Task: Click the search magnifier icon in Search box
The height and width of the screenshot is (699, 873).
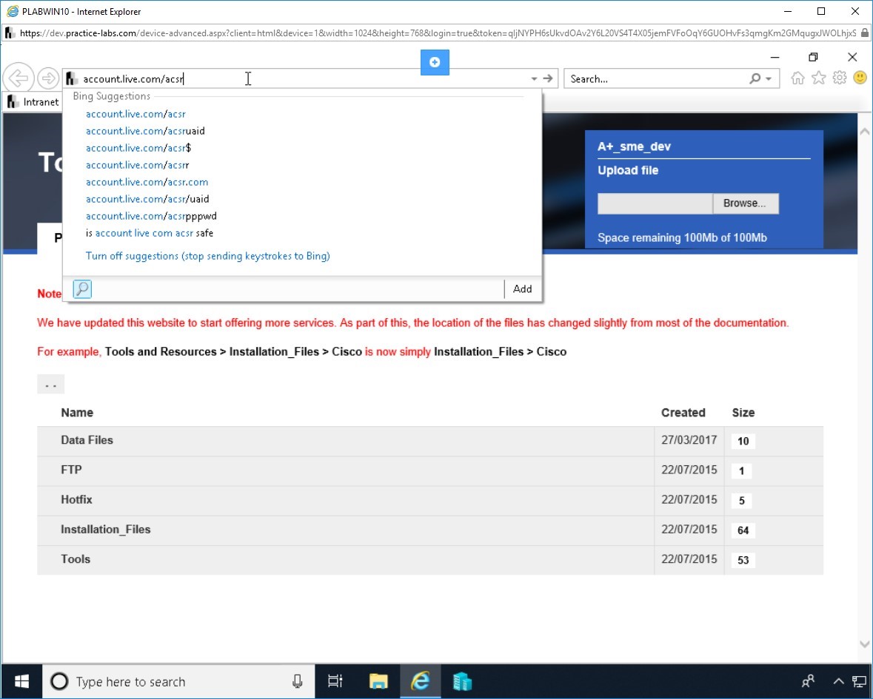Action: pos(755,78)
